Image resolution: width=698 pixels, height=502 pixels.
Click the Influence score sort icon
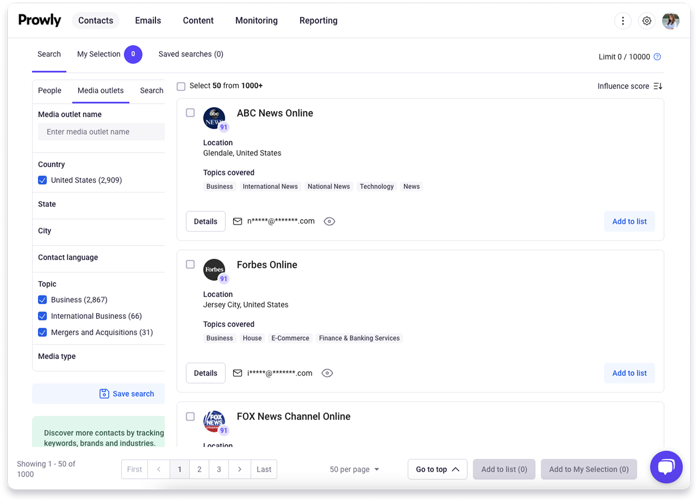tap(658, 86)
